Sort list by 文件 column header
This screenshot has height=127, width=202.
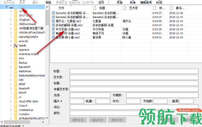71,8
